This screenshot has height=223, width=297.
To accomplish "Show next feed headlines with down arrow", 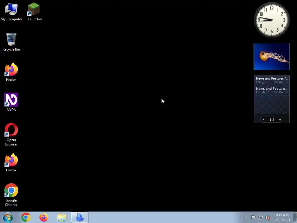I will click(x=280, y=120).
